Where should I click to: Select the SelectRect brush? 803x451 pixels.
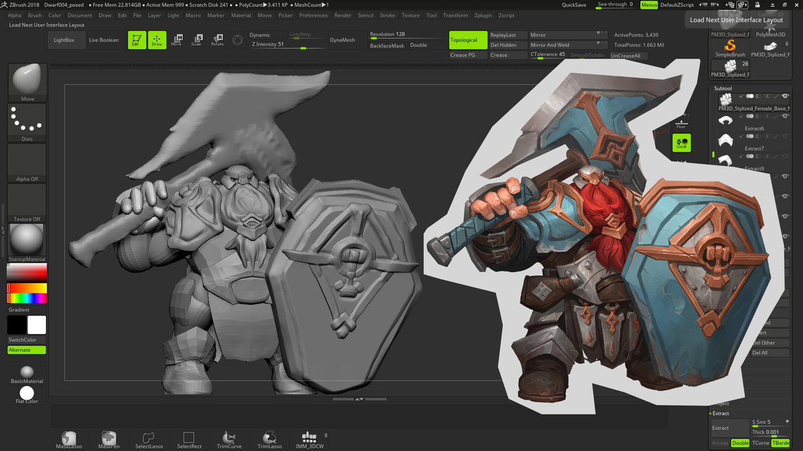[189, 439]
